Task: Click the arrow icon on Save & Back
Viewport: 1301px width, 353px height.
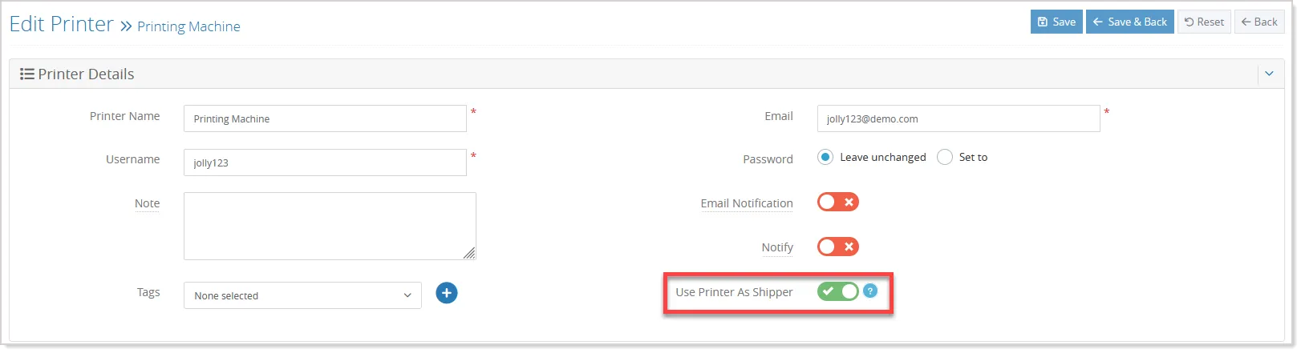Action: [1098, 22]
